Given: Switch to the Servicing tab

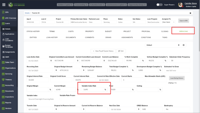Looking at the screenshot, I should tap(183, 32).
